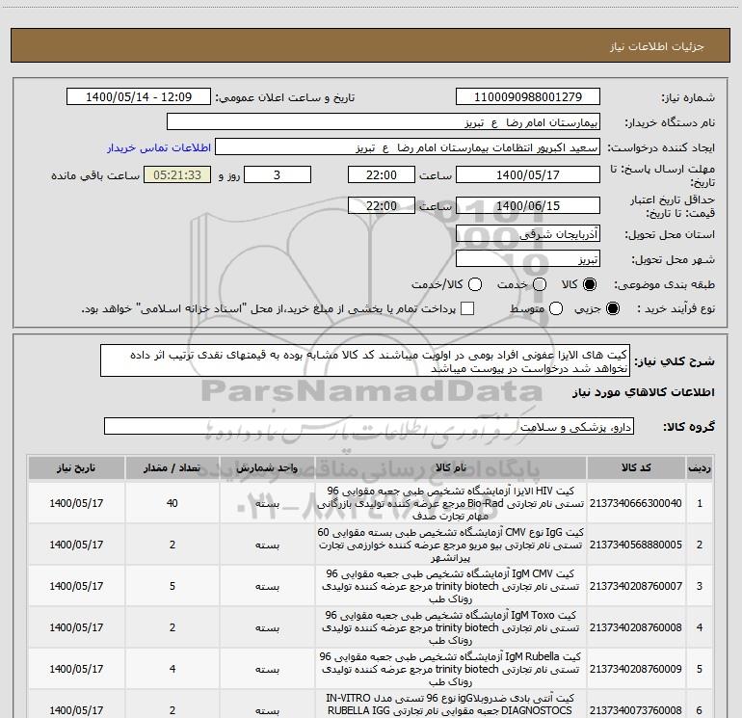Click the price validity date 1400/06/15 field
The height and width of the screenshot is (718, 742).
tap(528, 205)
